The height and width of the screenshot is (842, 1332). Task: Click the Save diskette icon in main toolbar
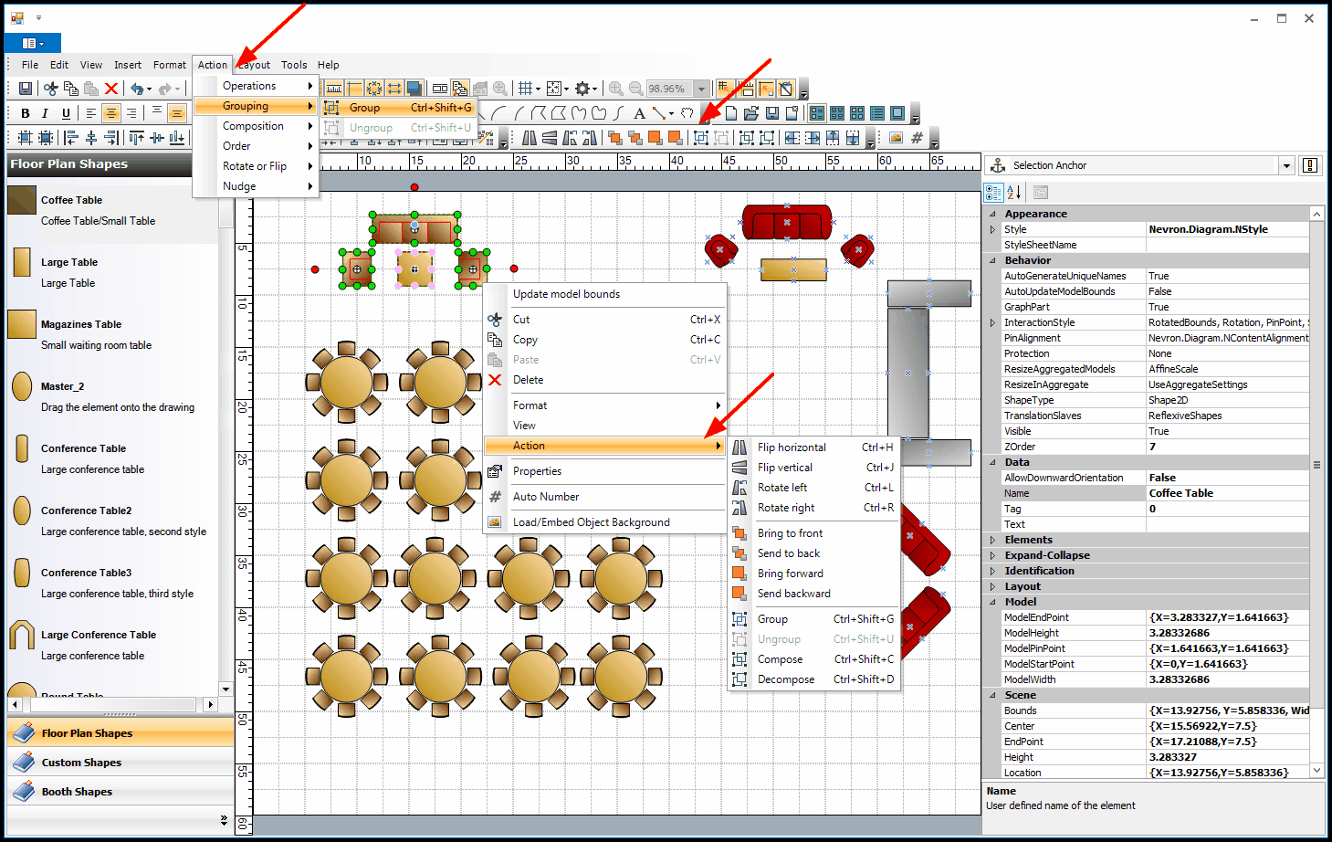click(26, 89)
